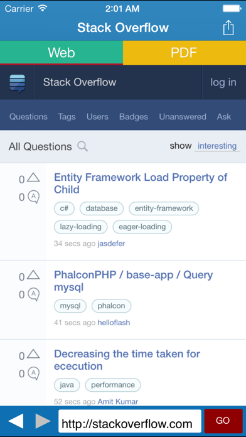246x437 pixels.
Task: Click the URL address field
Action: tap(130, 421)
